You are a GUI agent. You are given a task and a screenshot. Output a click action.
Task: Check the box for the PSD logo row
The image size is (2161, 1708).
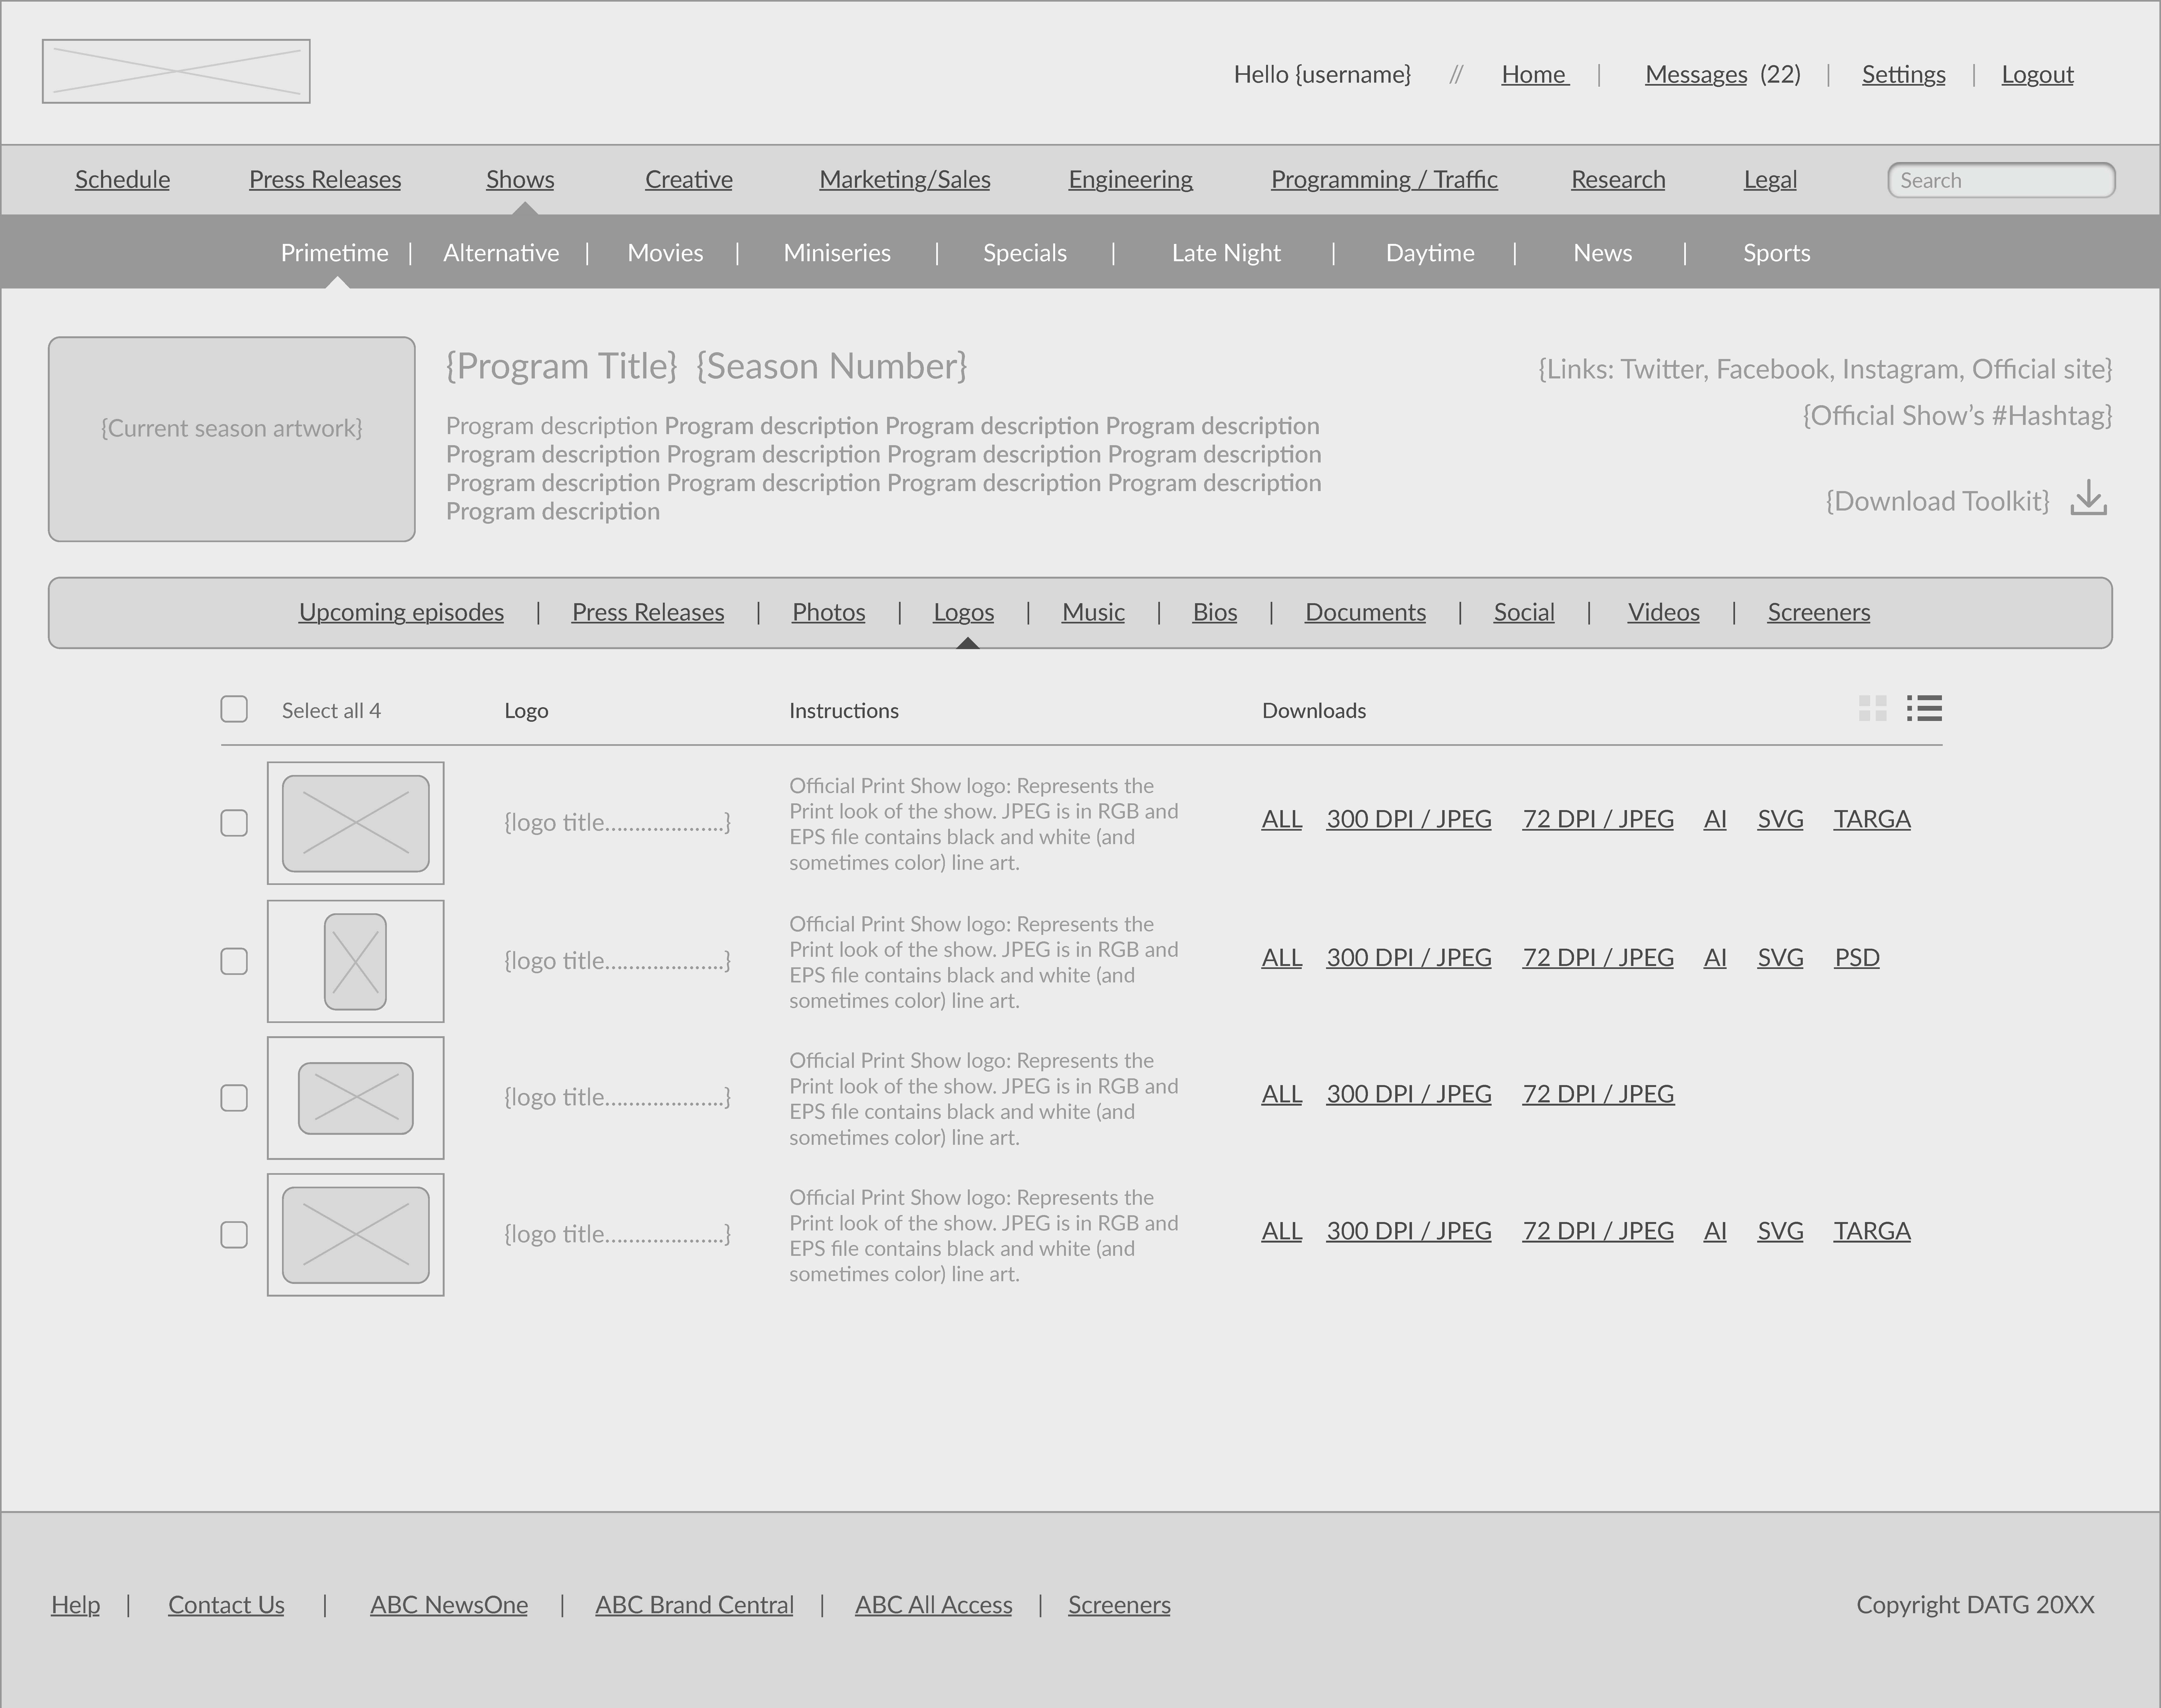click(x=234, y=961)
